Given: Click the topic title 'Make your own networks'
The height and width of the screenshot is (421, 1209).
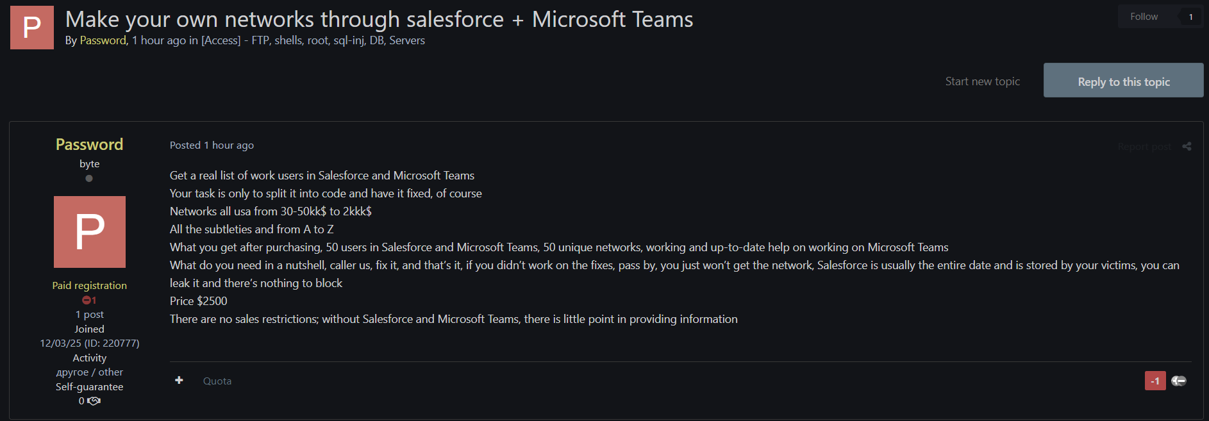Looking at the screenshot, I should coord(379,19).
